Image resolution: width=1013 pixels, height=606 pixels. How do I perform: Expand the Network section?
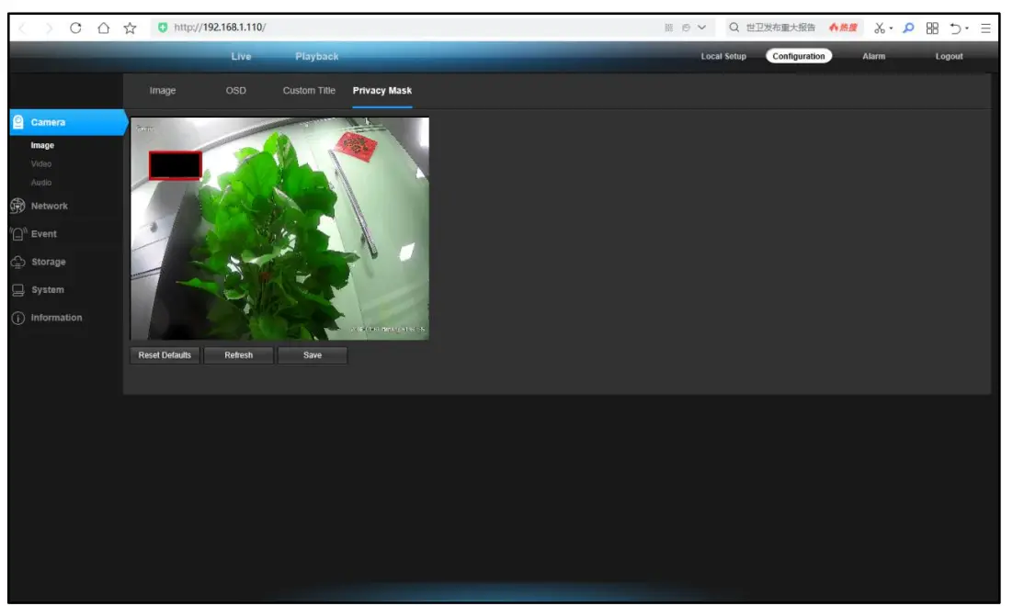point(49,206)
